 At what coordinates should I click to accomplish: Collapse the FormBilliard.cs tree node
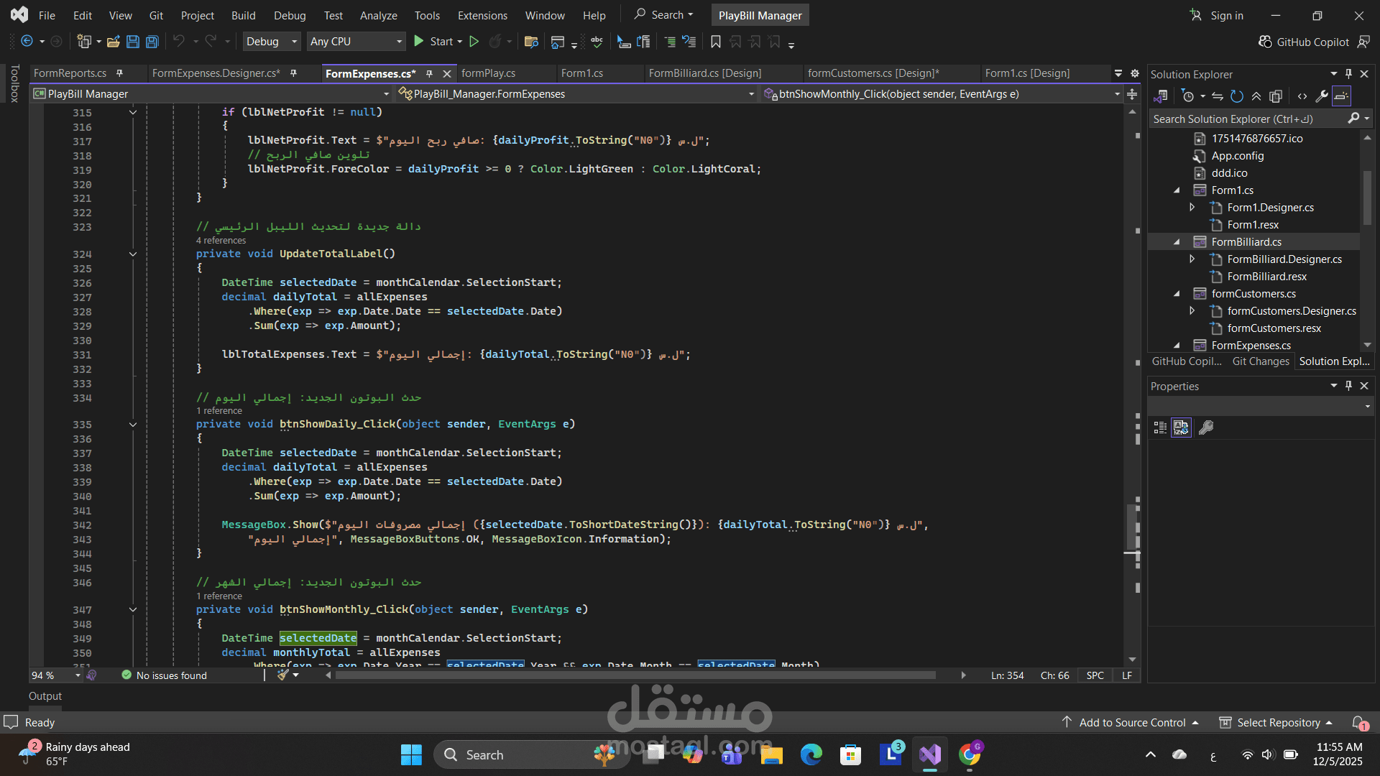pos(1177,242)
